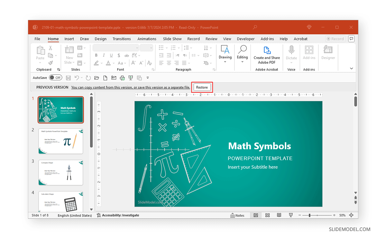Image resolution: width=386 pixels, height=239 pixels.
Task: Apply Bold formatting
Action: (x=96, y=55)
